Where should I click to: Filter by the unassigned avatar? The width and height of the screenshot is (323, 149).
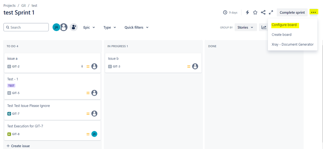point(64,27)
